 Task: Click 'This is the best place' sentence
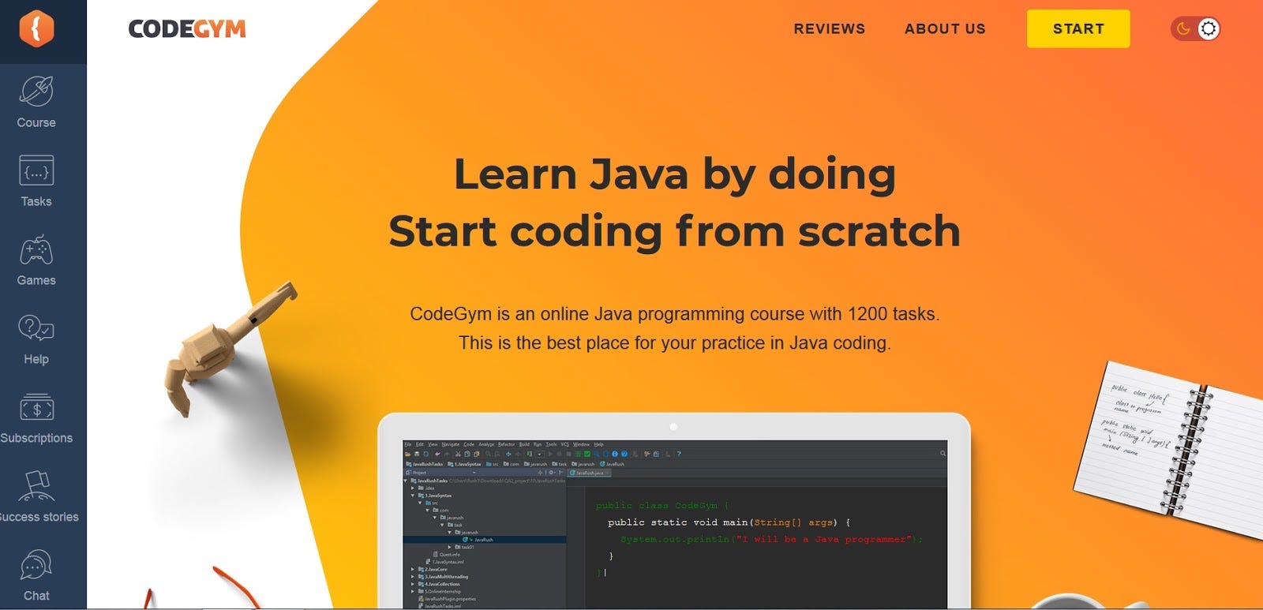pyautogui.click(x=675, y=343)
